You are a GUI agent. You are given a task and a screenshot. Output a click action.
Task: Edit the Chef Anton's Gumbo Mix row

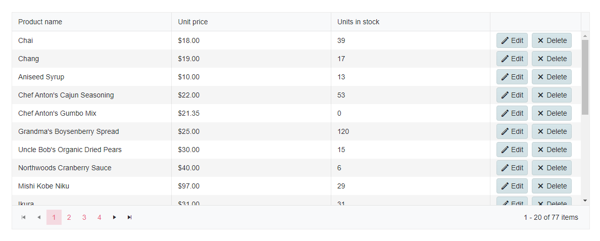tap(512, 113)
